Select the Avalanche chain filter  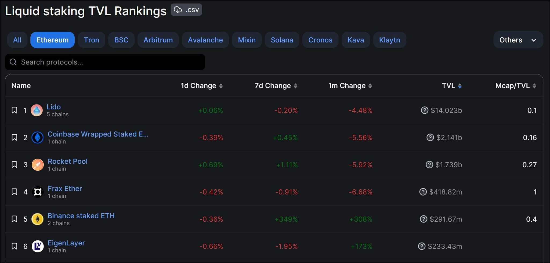(x=205, y=40)
